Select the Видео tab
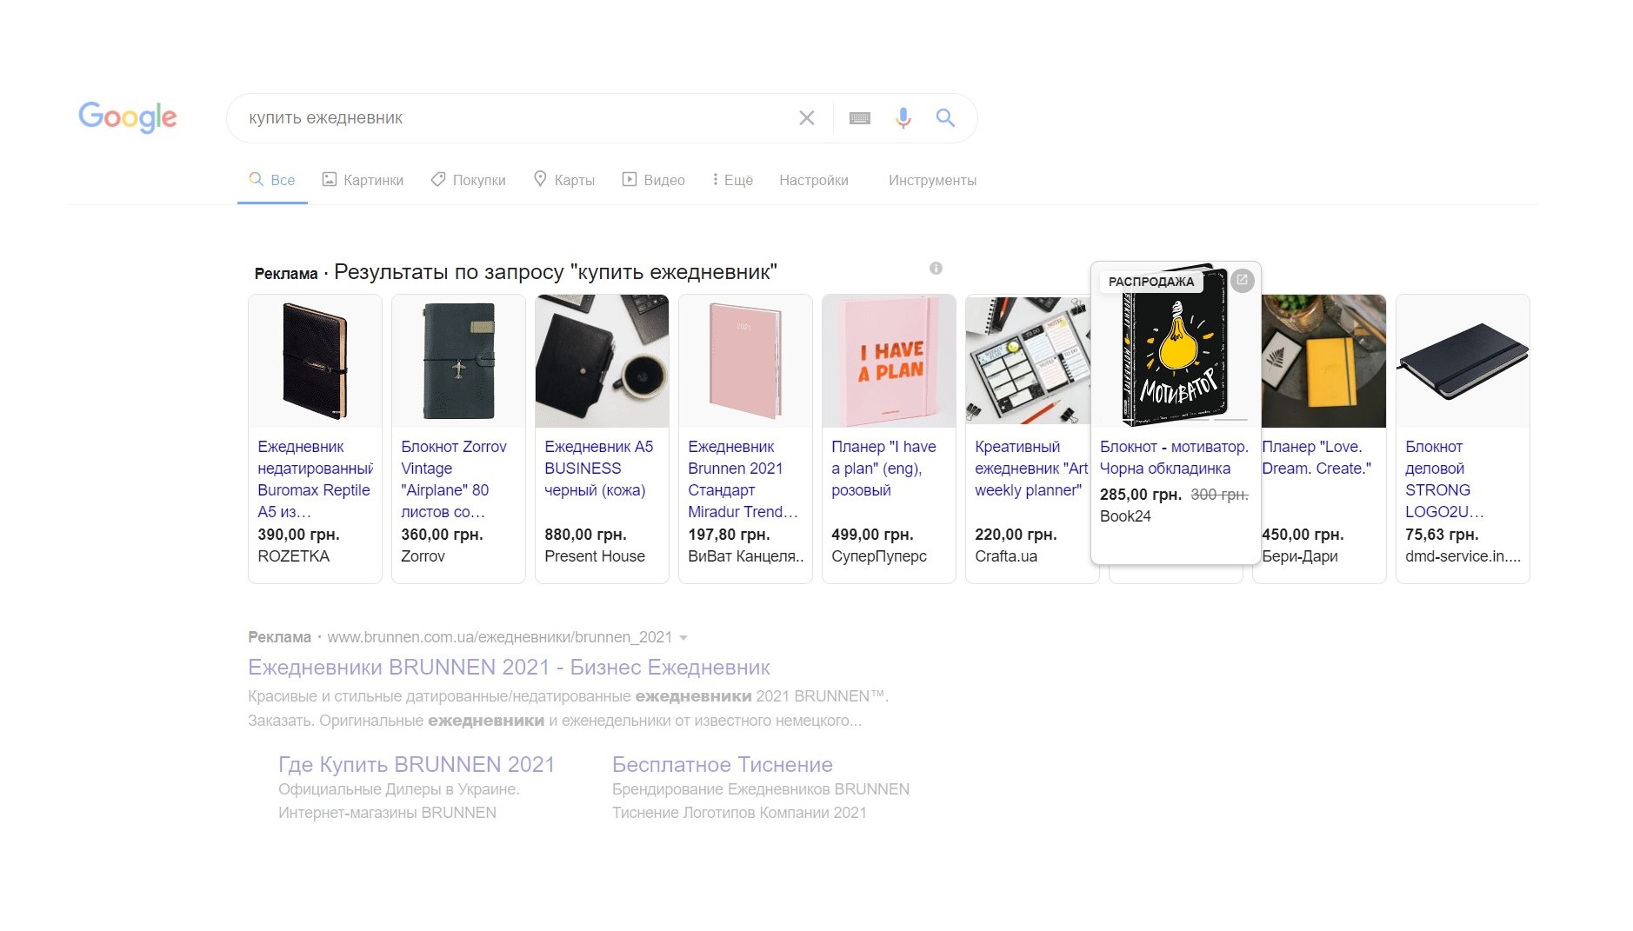 (653, 180)
